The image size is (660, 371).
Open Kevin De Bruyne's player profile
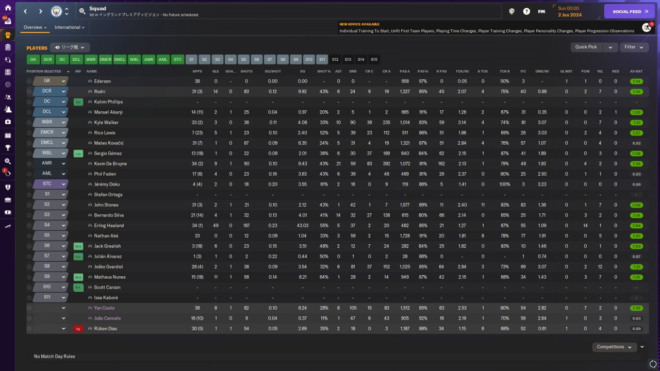110,164
